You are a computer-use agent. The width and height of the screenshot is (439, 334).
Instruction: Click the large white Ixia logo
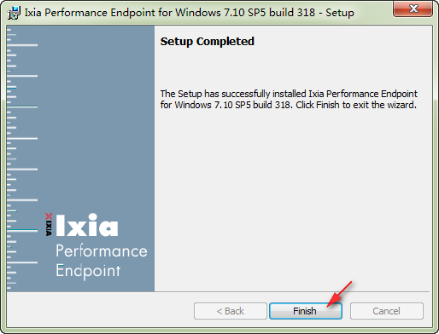pos(87,225)
